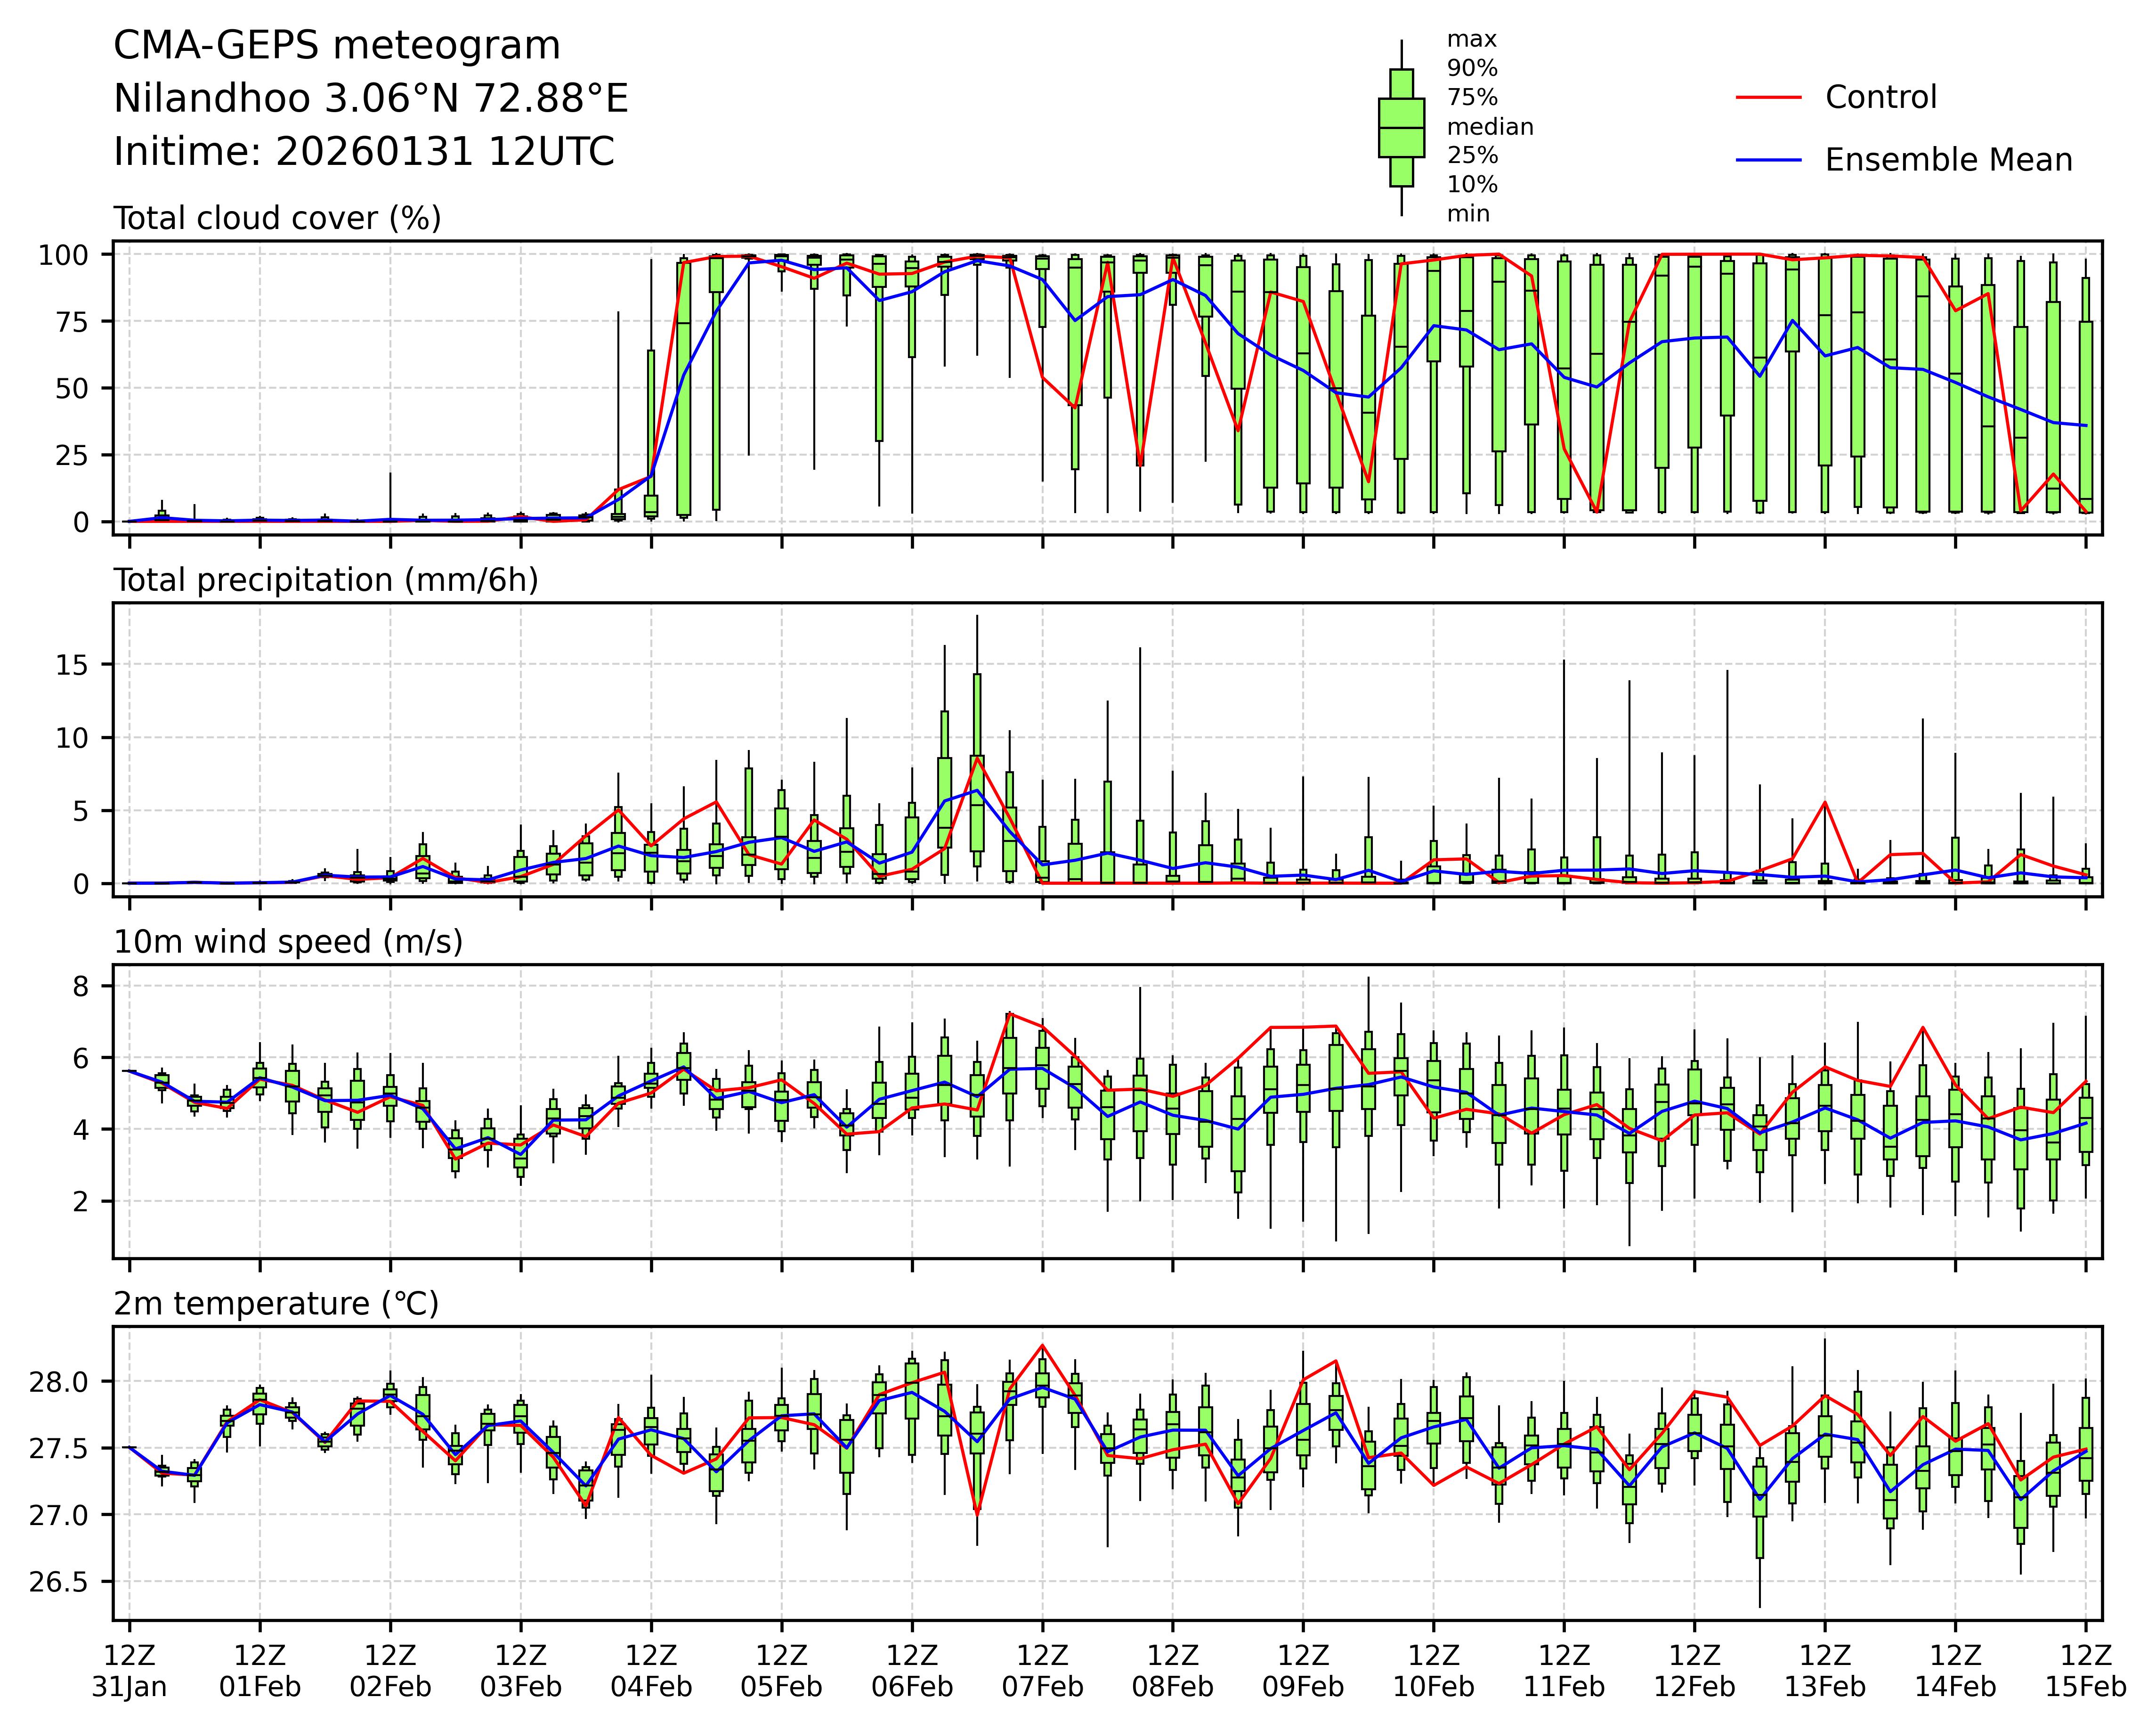Click the Total precipitation panel title
Viewport: 2156px width, 1730px height.
[326, 580]
